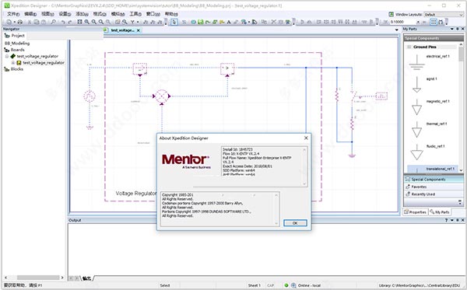
Task: Open My Parts panel menu arrow
Action: tap(452, 29)
